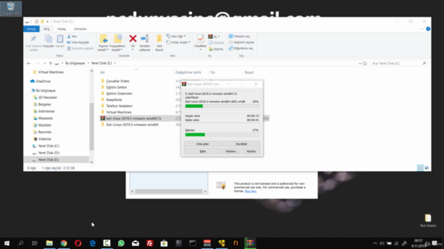Screen dimensions: 444x249
Task: Switch to details view in status bar
Action: point(420,168)
